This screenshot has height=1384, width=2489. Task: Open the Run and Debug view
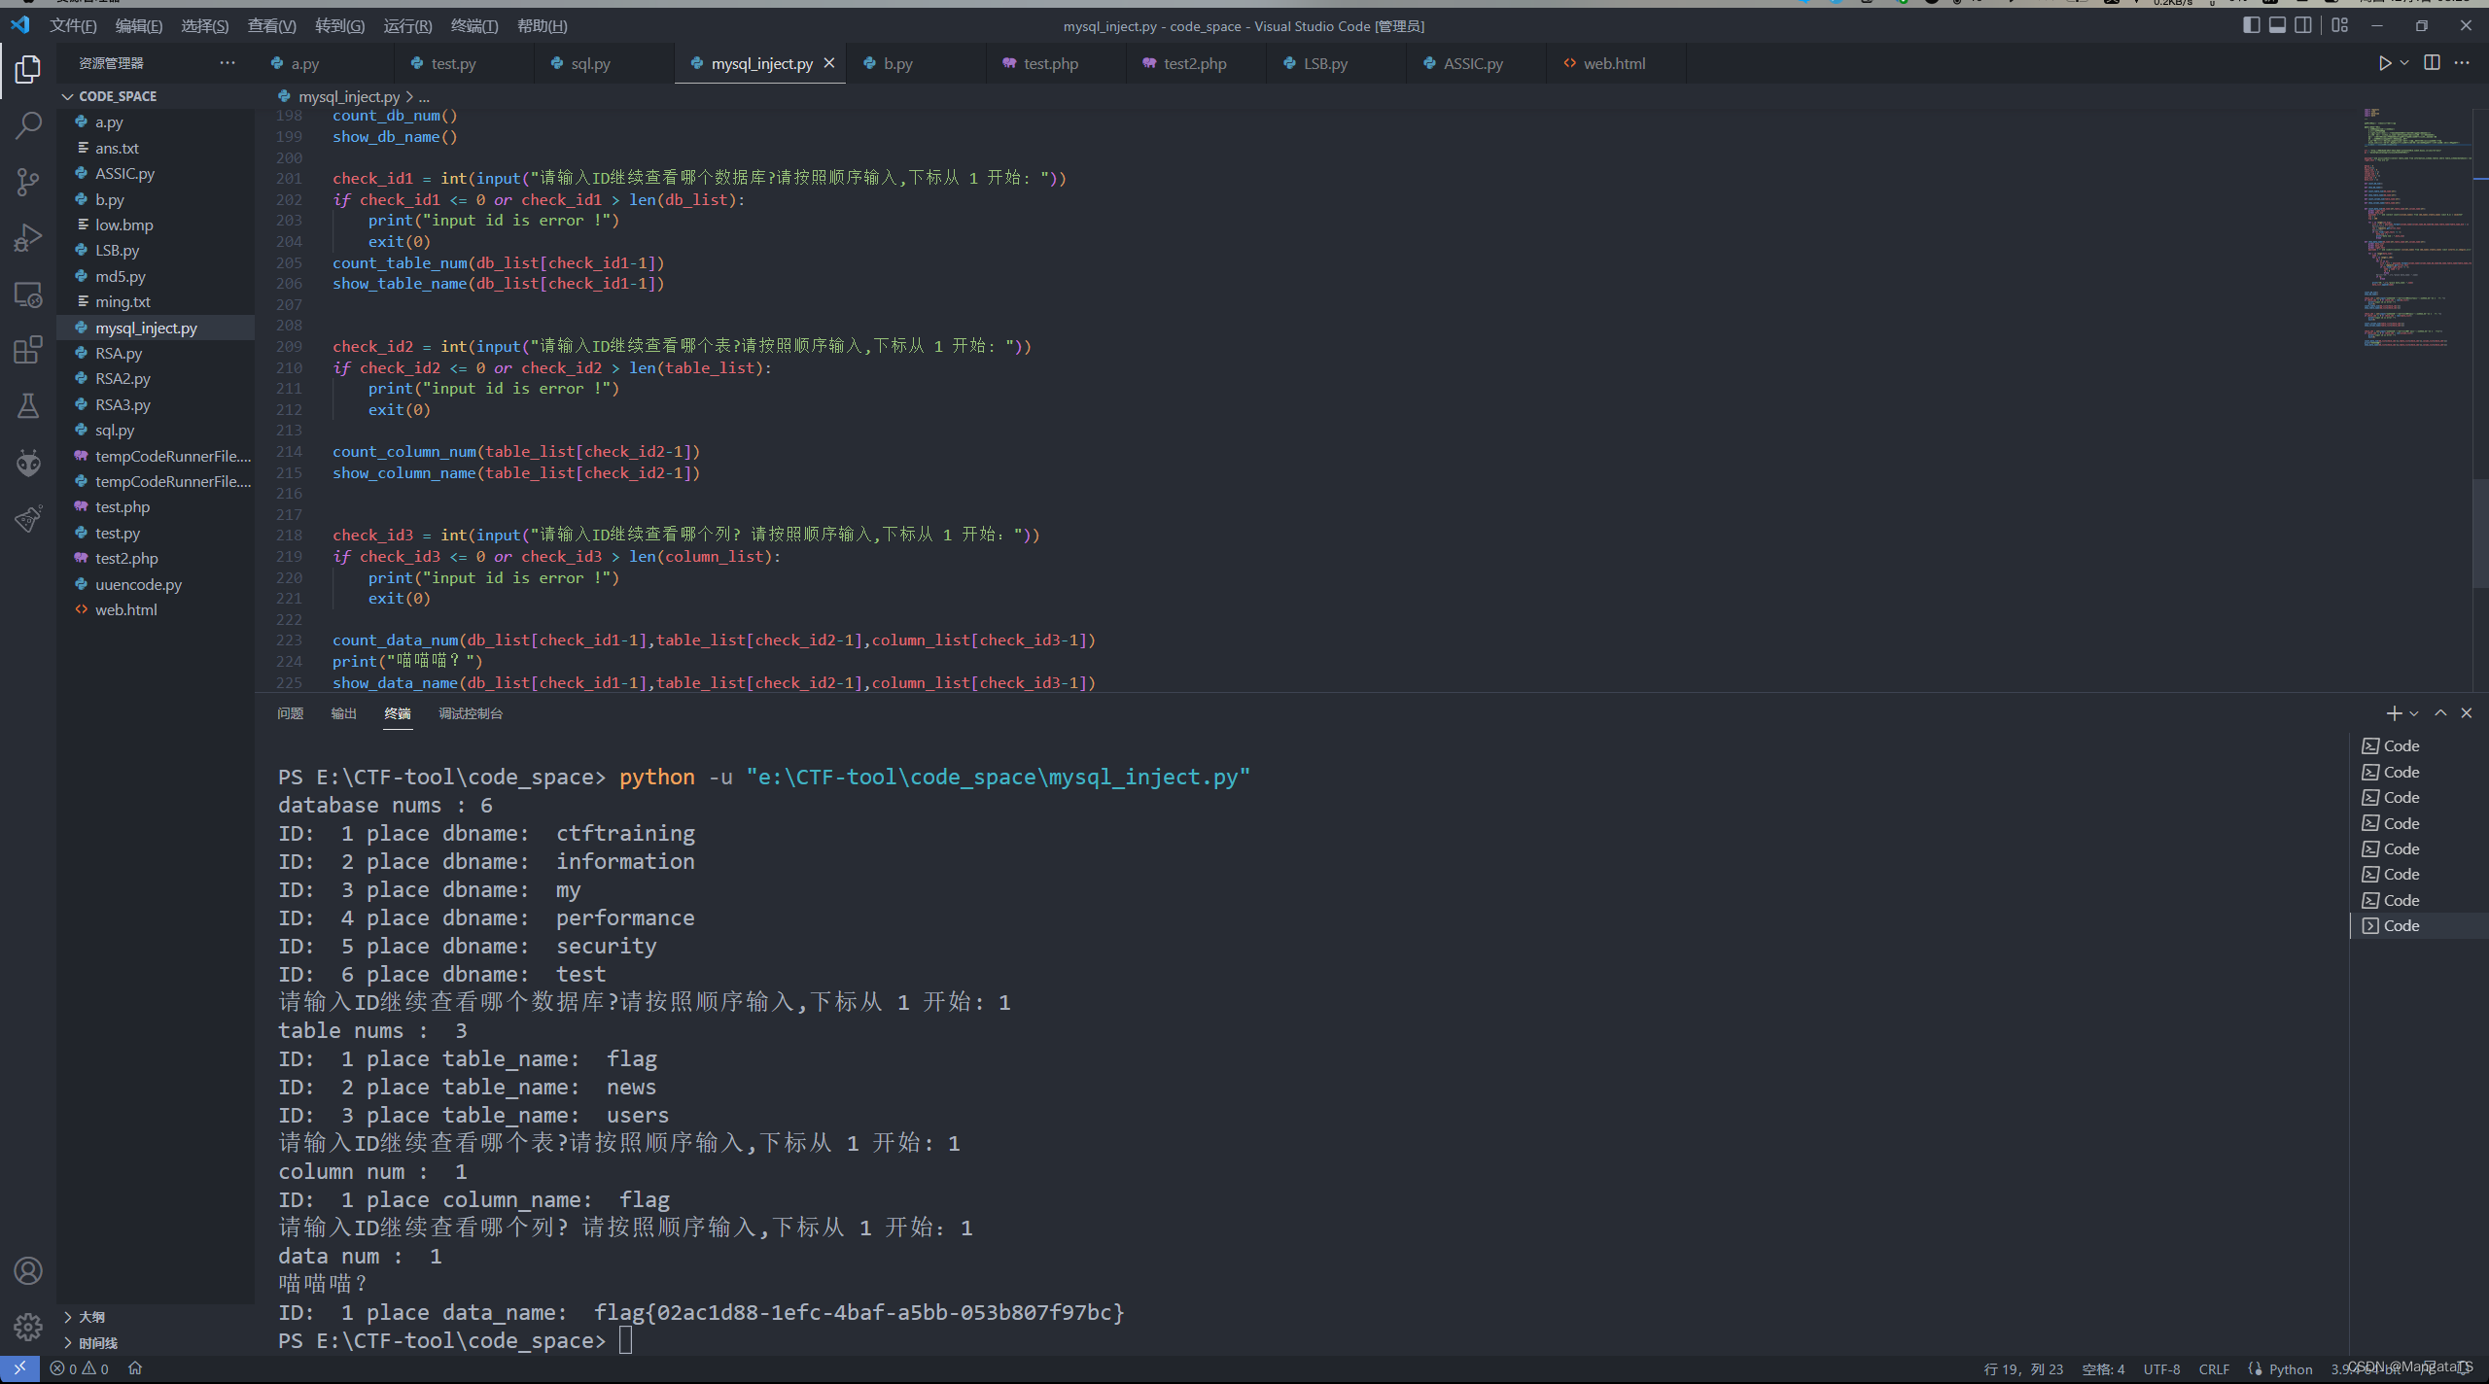[28, 238]
